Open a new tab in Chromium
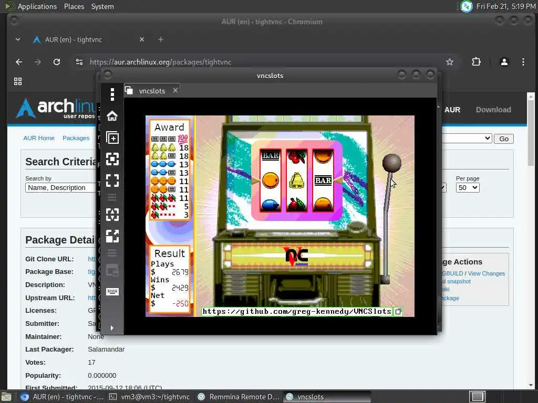 (161, 39)
